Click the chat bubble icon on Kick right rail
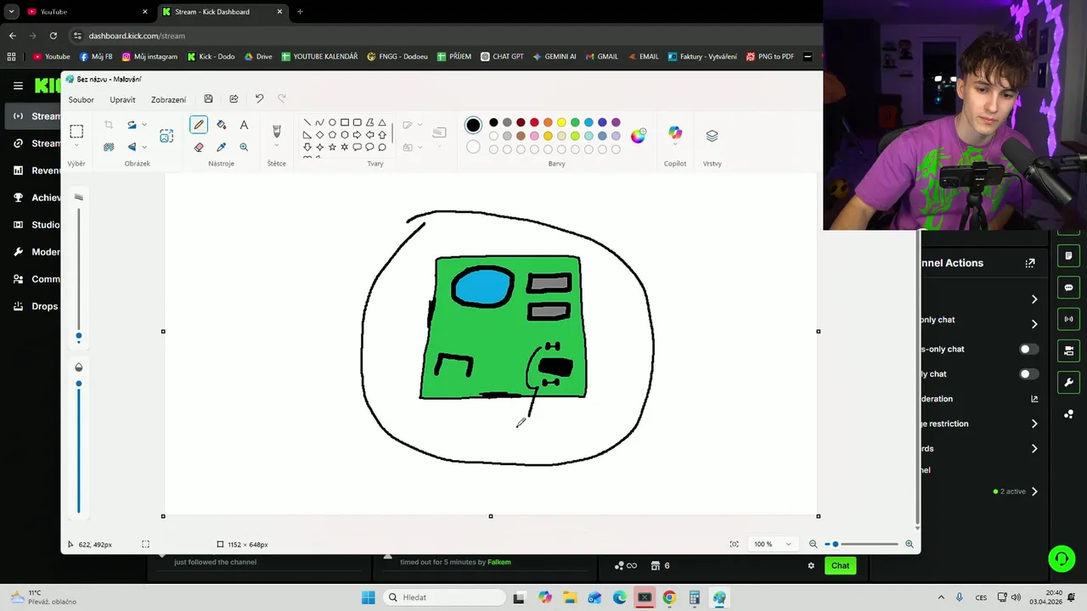 click(x=1068, y=288)
